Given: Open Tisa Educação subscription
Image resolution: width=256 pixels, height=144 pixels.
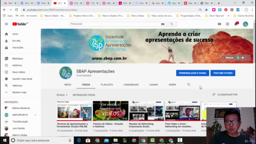Looking at the screenshot, I should click(x=20, y=122).
